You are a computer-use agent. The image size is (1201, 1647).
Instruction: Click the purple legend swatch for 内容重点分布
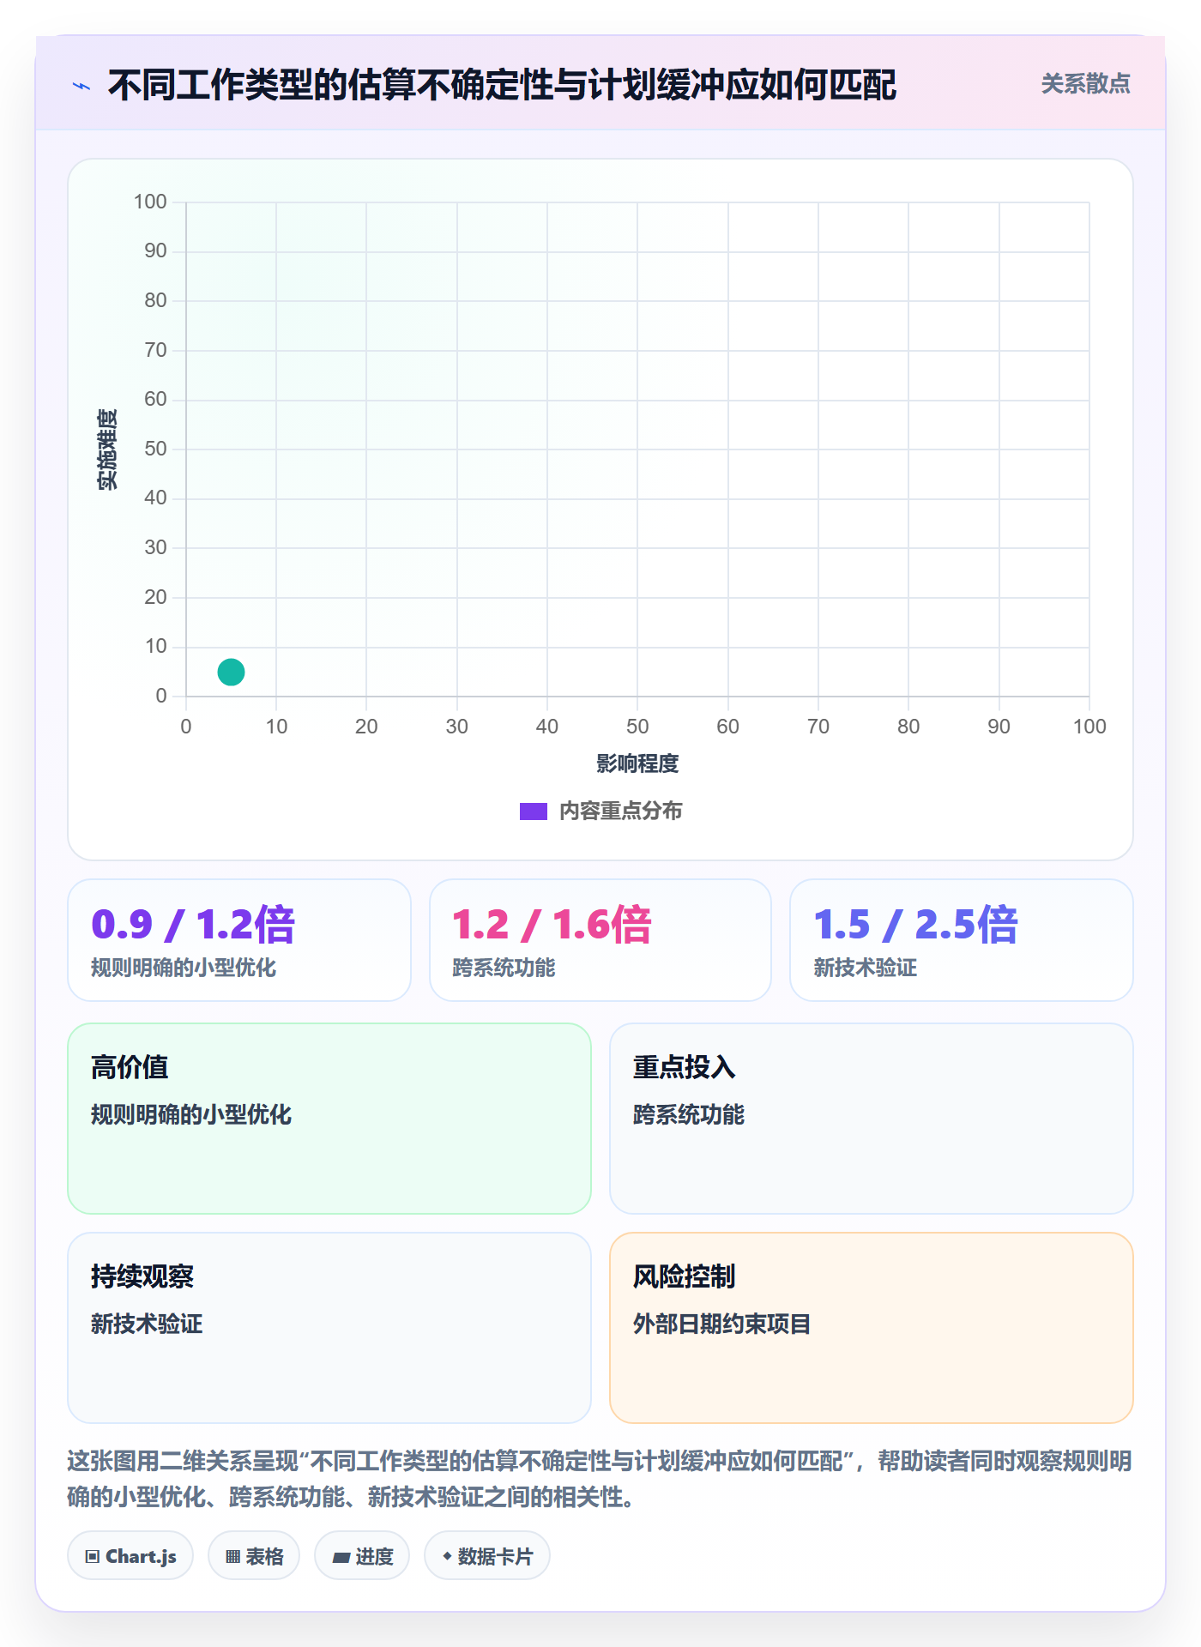[533, 811]
